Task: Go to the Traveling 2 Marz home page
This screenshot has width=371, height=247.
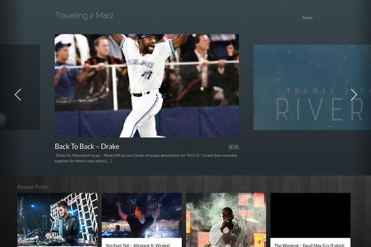Action: point(84,15)
